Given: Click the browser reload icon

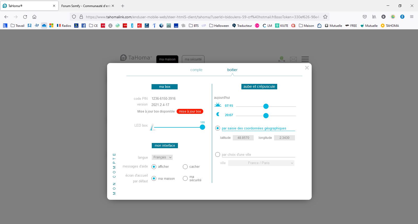Looking at the screenshot, I should pyautogui.click(x=25, y=17).
